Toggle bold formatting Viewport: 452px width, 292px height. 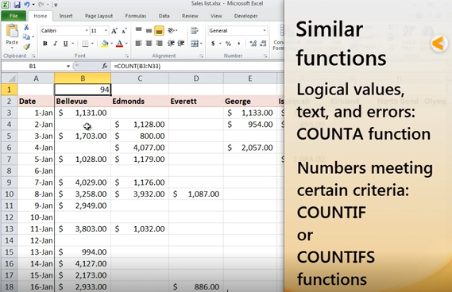tap(45, 44)
